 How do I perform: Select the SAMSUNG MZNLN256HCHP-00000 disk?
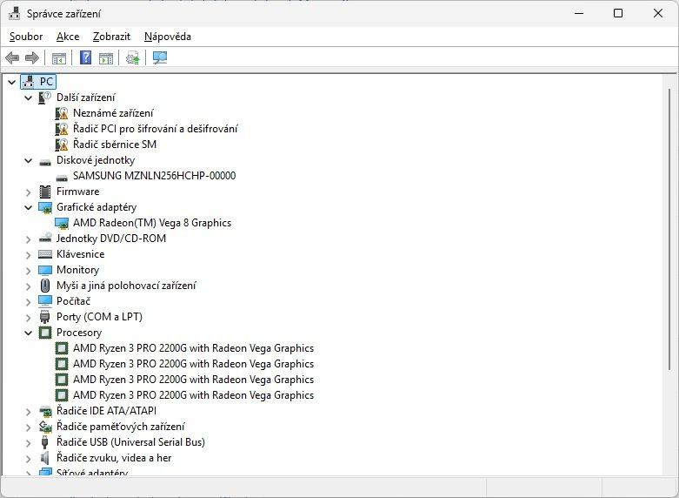pyautogui.click(x=154, y=176)
